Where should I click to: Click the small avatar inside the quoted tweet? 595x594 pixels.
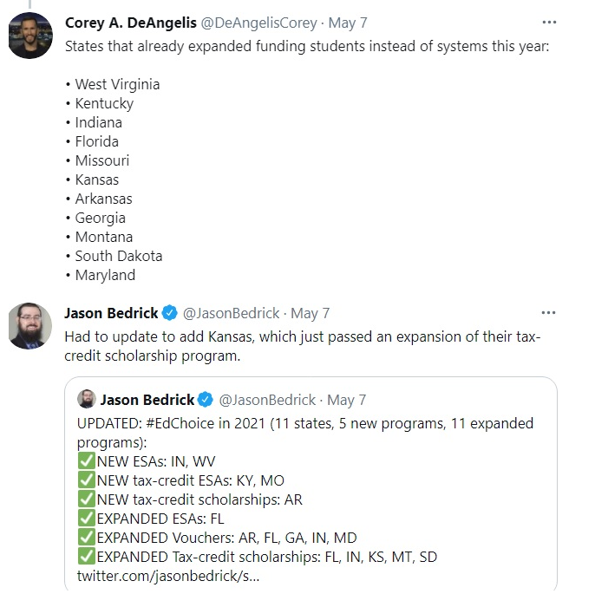[x=86, y=400]
